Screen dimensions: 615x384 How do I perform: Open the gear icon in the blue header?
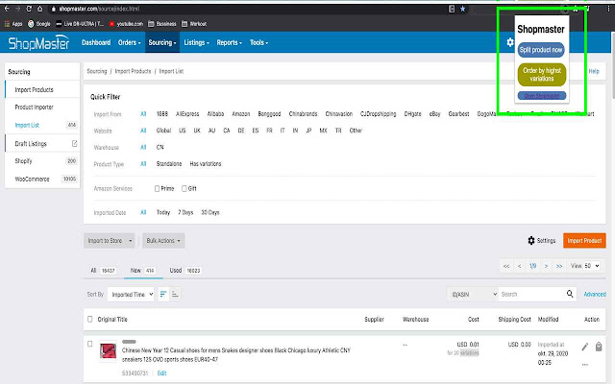coord(510,42)
